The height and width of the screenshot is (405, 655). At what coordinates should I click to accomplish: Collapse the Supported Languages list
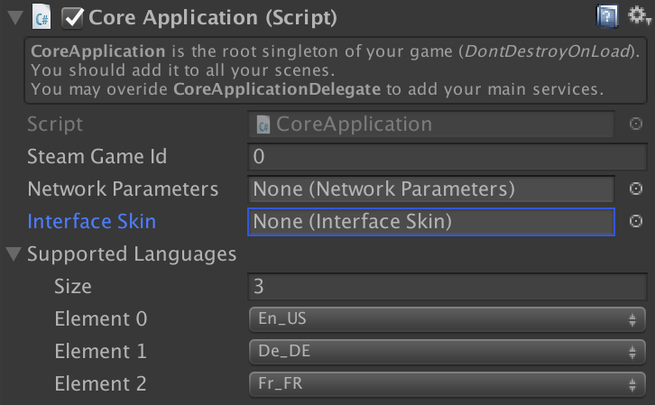coord(14,253)
